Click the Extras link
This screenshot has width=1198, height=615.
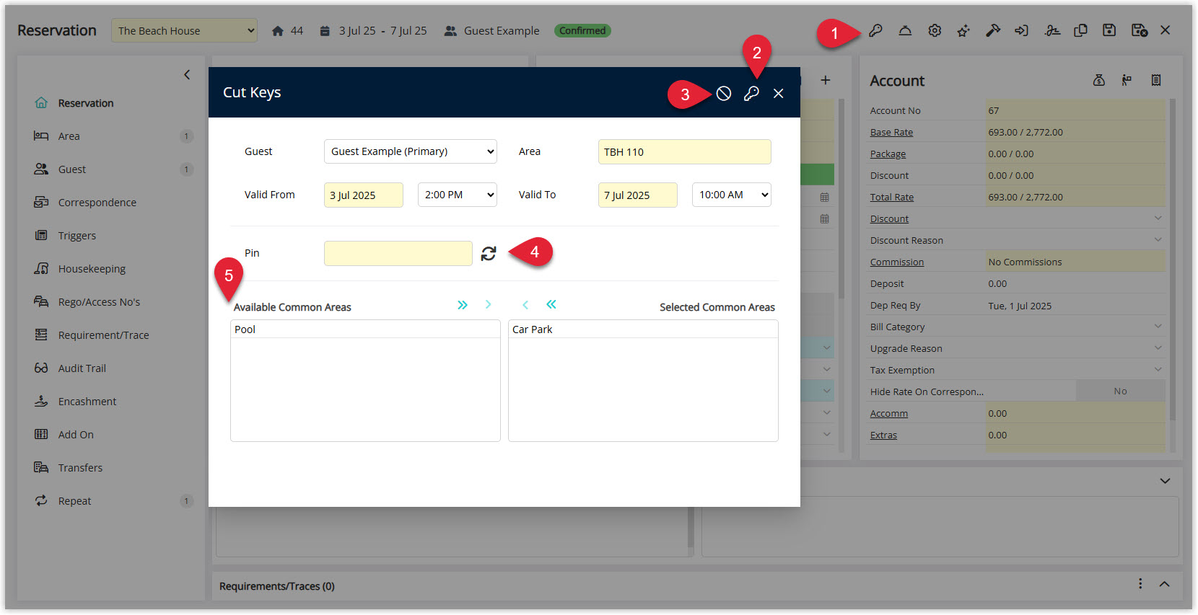(x=883, y=435)
